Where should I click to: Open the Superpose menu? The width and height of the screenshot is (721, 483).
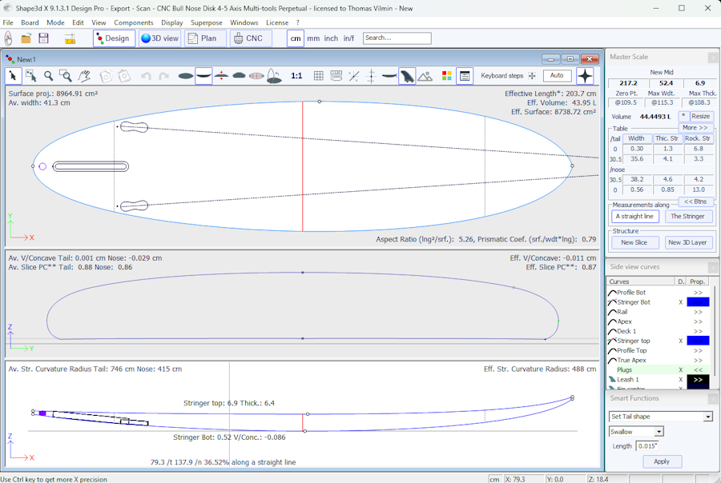(x=206, y=22)
